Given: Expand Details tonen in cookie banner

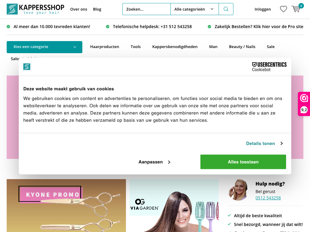Looking at the screenshot, I should (265, 143).
